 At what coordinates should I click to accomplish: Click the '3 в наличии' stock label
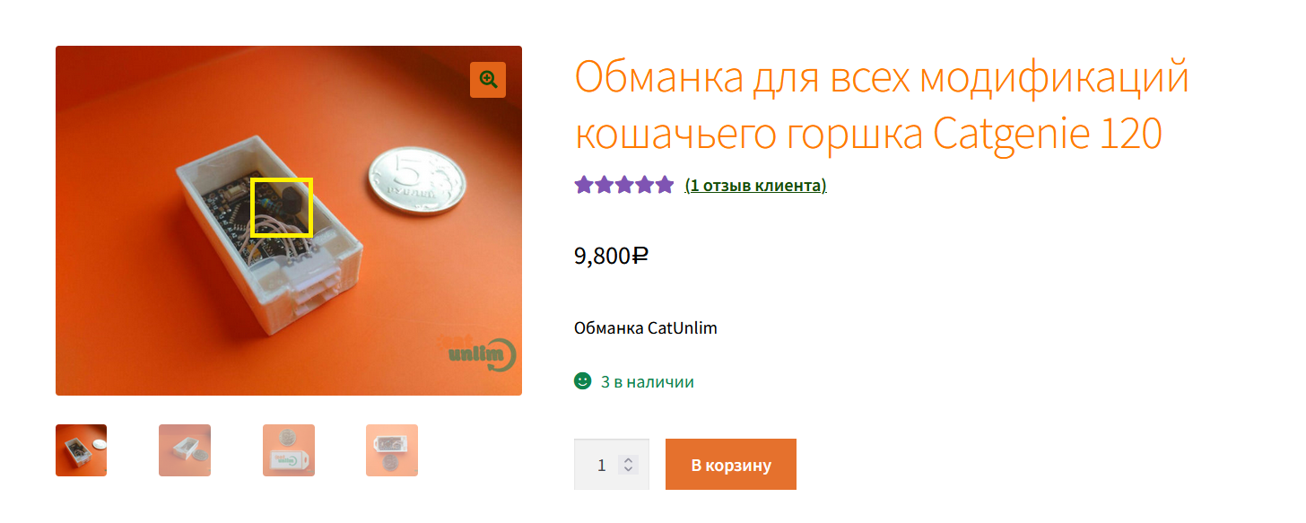pos(648,382)
